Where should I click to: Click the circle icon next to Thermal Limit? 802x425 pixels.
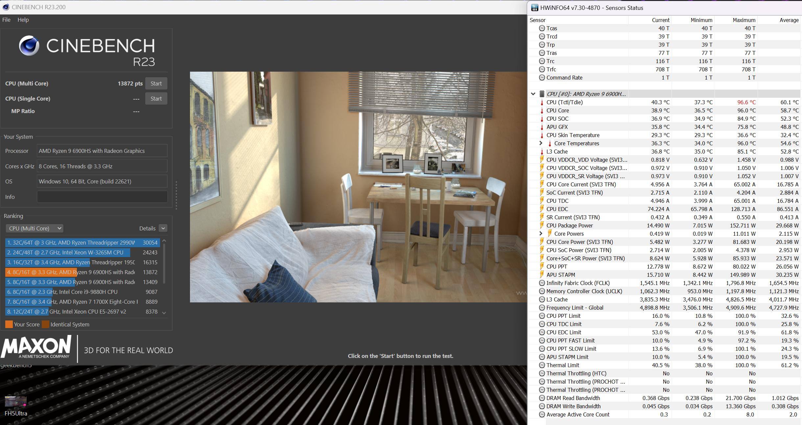542,365
